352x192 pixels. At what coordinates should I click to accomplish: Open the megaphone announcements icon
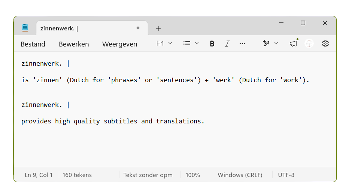pos(294,43)
